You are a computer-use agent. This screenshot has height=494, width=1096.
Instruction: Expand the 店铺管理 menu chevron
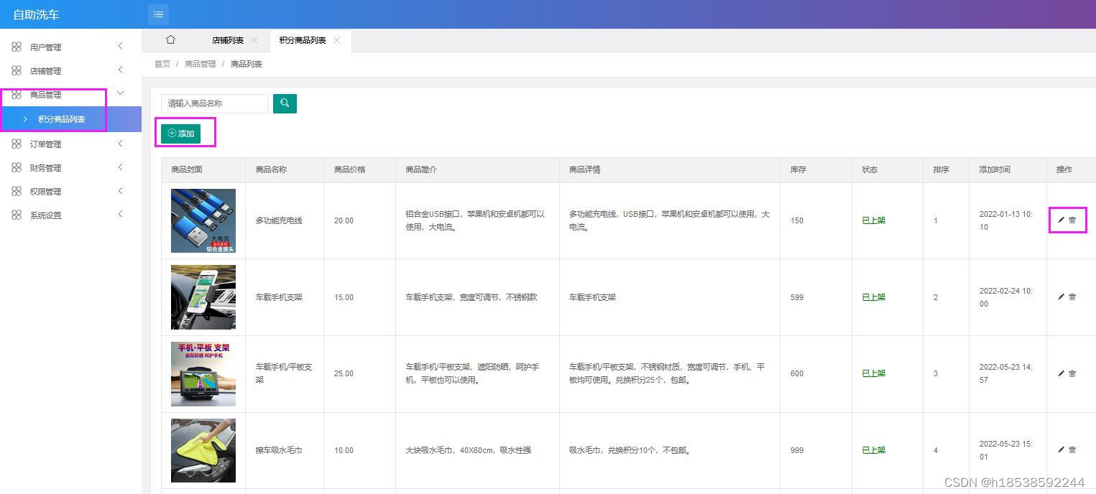[x=120, y=70]
